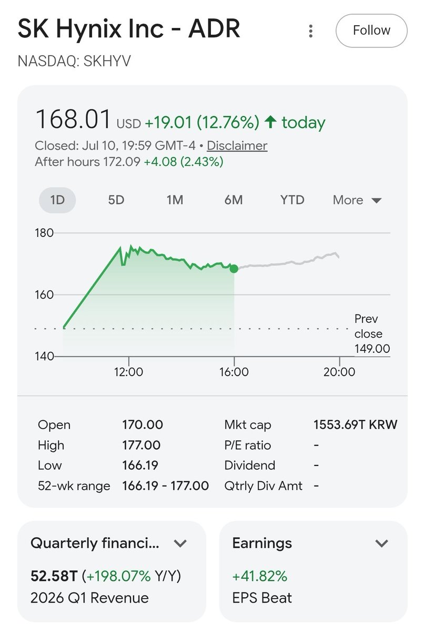Open the More time ranges dropdown

click(x=357, y=200)
